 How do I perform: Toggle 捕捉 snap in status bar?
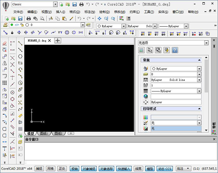coord(39,169)
